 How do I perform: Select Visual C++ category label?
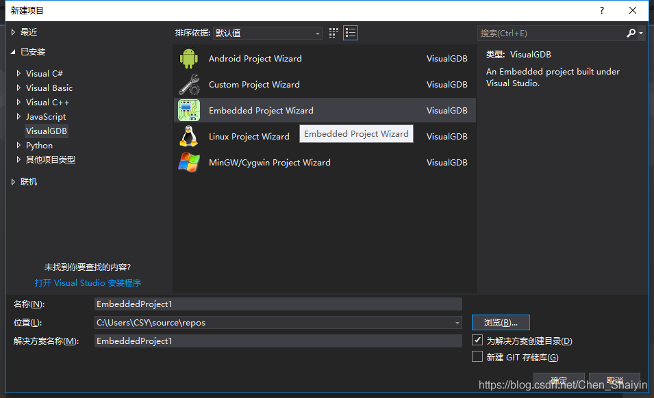point(47,102)
